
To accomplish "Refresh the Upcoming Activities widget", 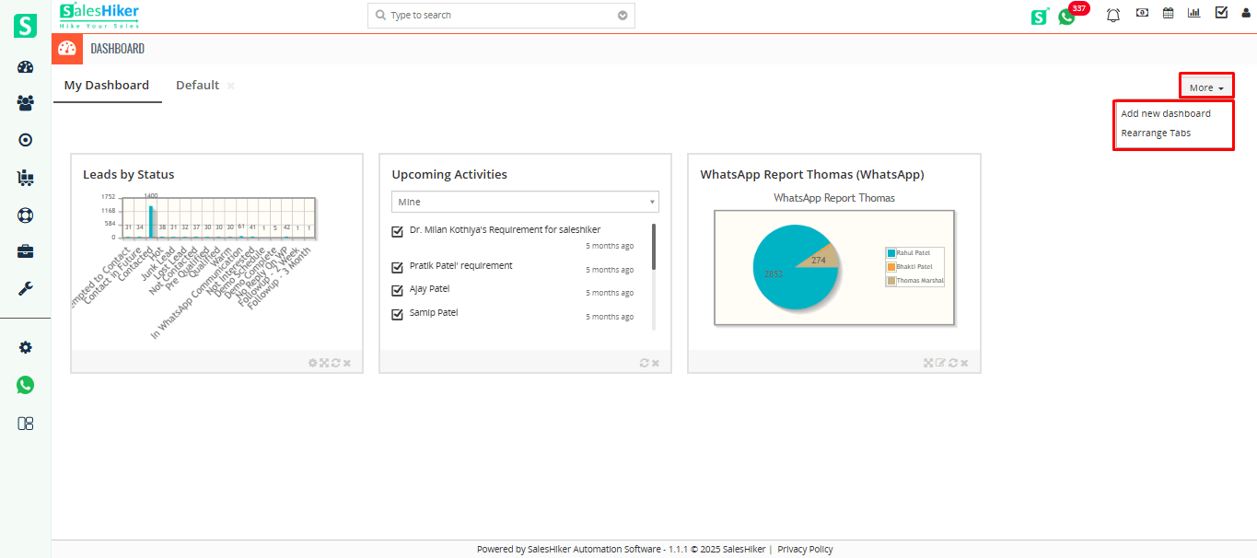I will (645, 362).
